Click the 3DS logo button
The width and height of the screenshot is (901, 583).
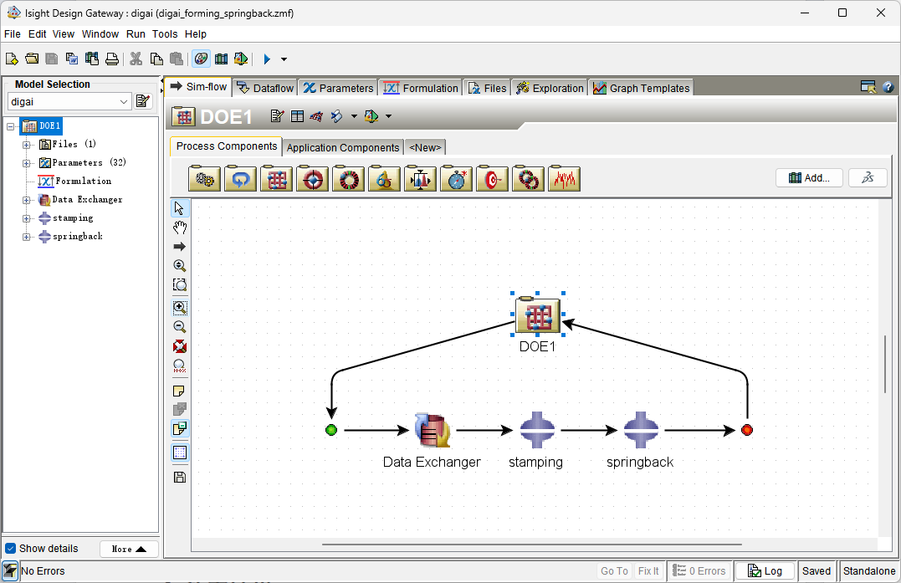pyautogui.click(x=868, y=177)
